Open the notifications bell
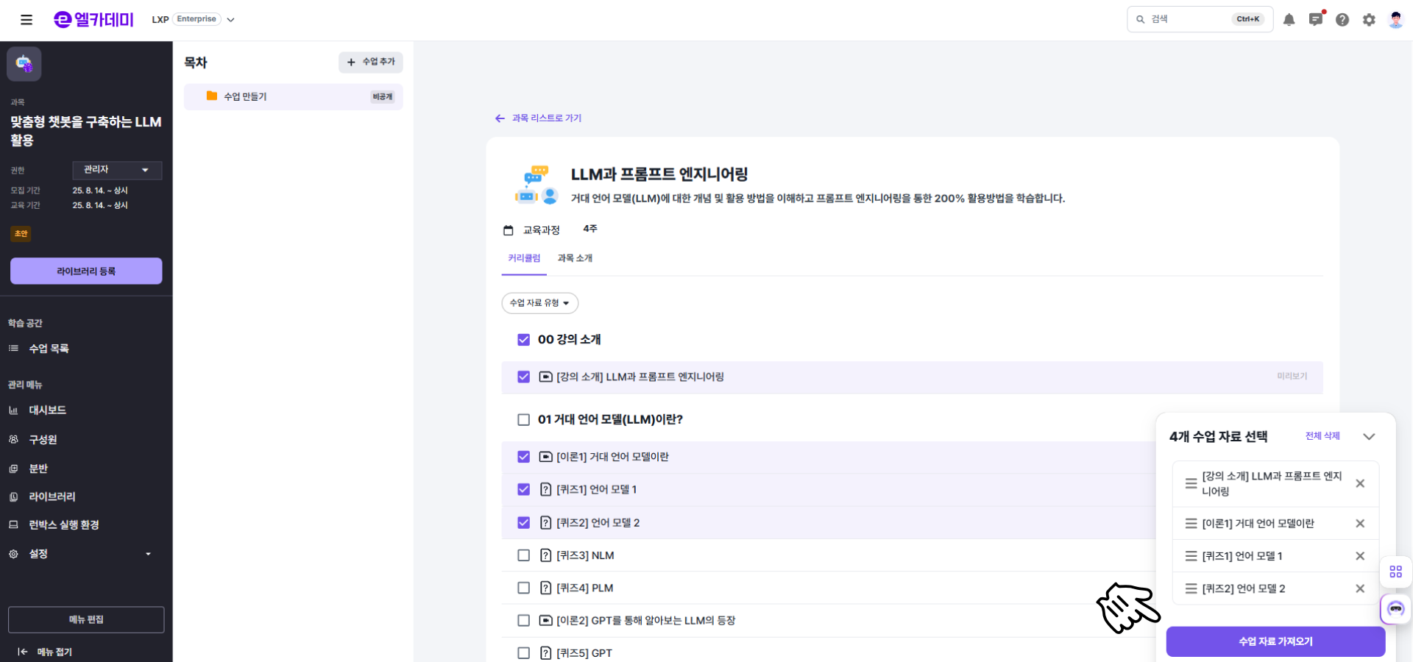 [1289, 20]
